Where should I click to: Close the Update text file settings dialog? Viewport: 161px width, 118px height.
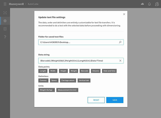124,14
